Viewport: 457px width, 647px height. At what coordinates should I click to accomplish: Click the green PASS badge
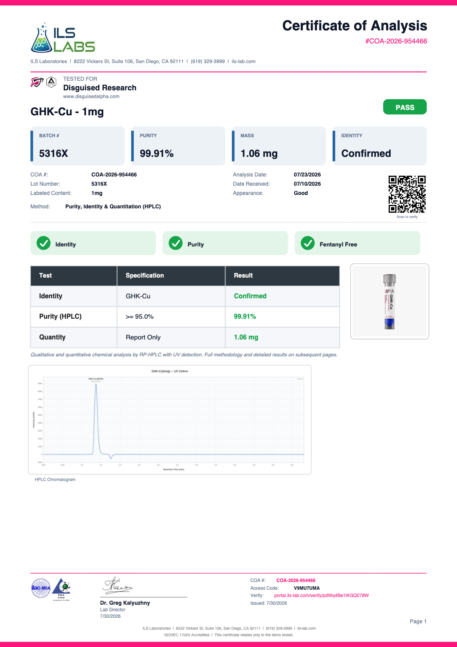pos(405,107)
